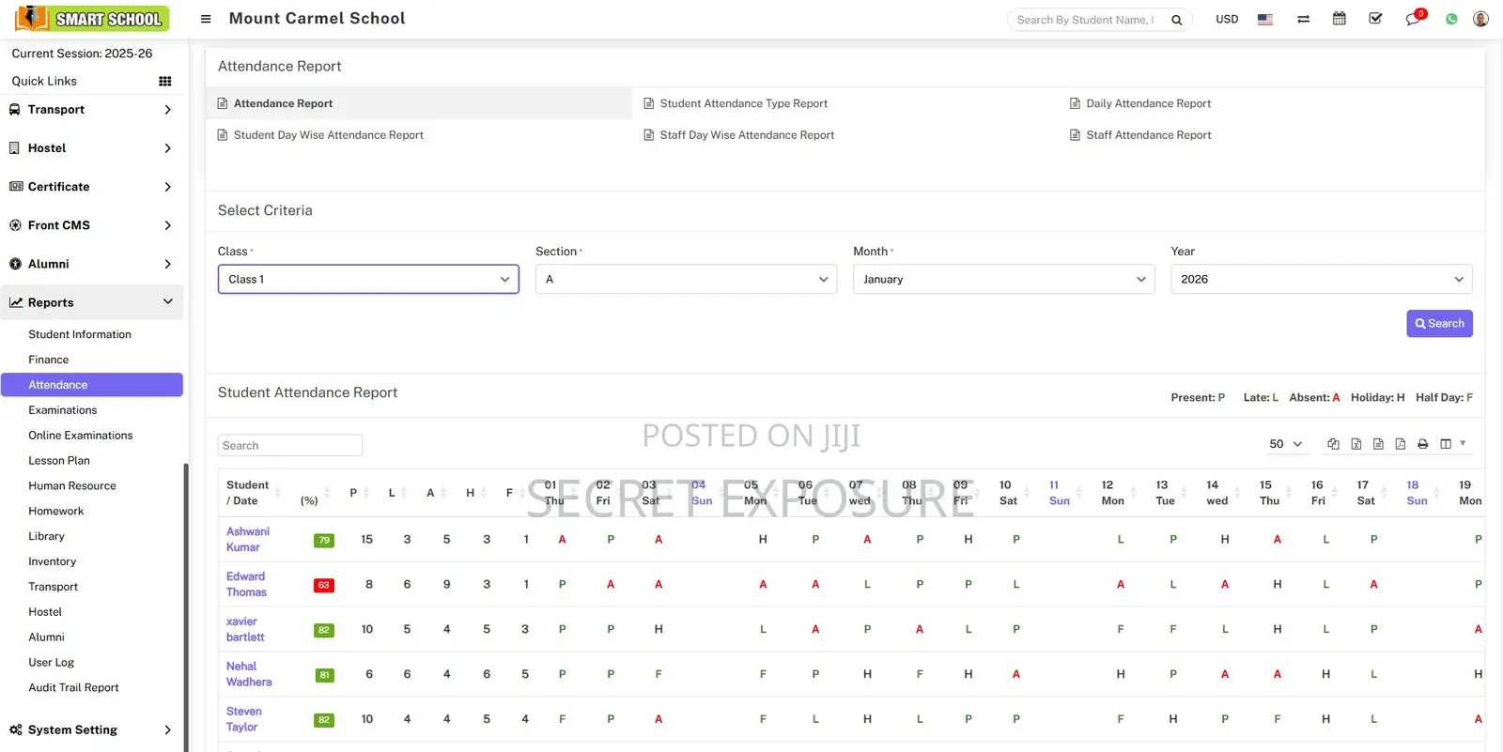Collapse the Reports sidebar menu
The height and width of the screenshot is (752, 1503).
[x=92, y=302]
